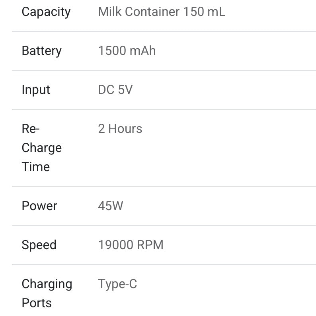
Task: Select the 1500 mAh battery value
Action: point(127,51)
